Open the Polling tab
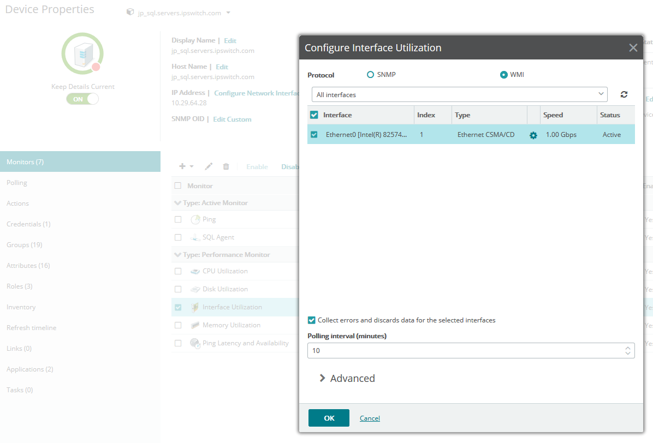The width and height of the screenshot is (653, 443). pos(80,183)
